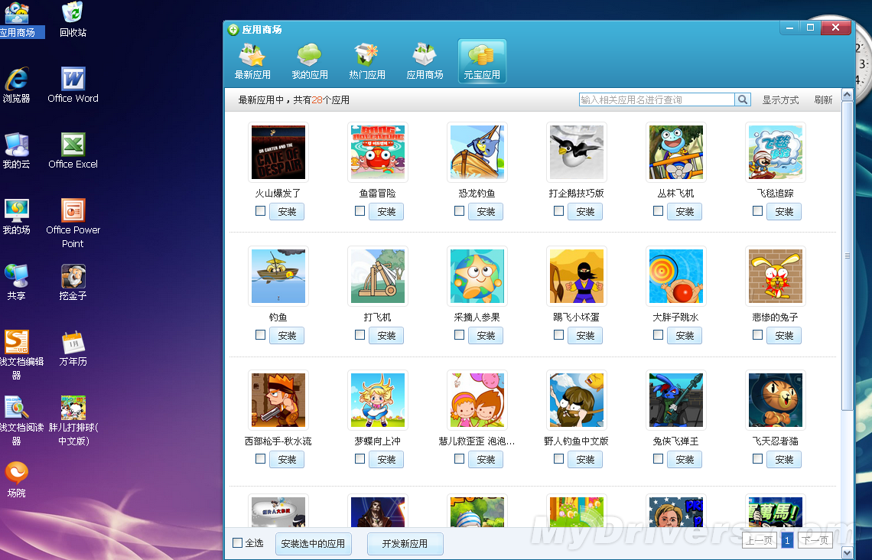Select the 鱼雷冒险 app icon

(378, 151)
